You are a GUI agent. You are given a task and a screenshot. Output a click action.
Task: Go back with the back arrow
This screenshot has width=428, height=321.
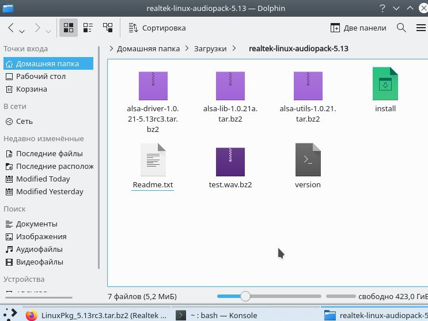pyautogui.click(x=10, y=28)
